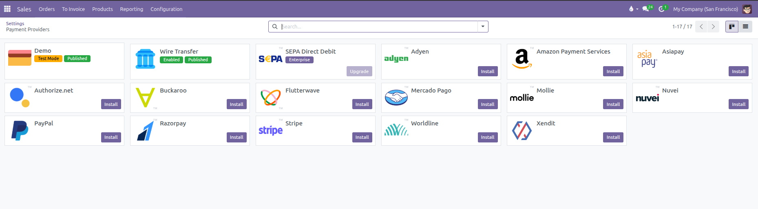Click the Demo provider card logo
758x209 pixels.
20,58
